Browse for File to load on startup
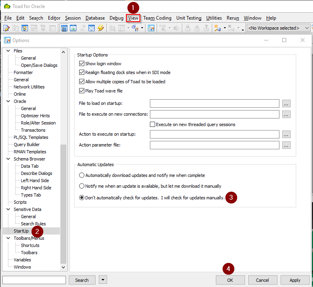Screen dimensions: 313x287 286,104
